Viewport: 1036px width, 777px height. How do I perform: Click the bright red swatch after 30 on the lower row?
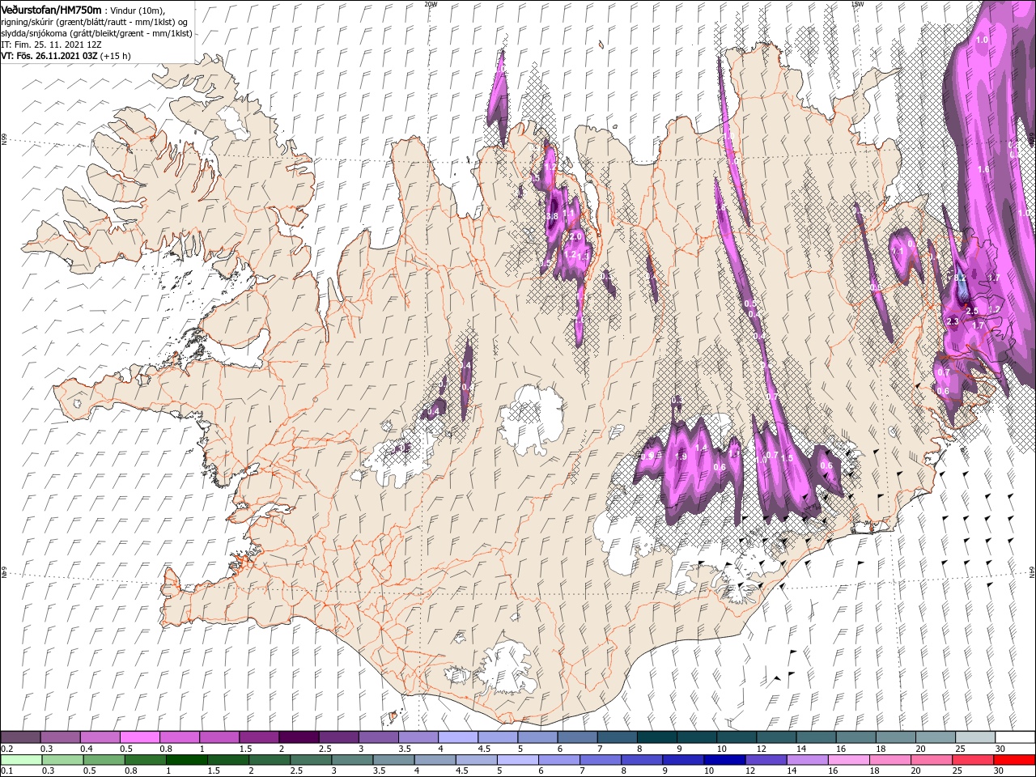(x=1015, y=760)
